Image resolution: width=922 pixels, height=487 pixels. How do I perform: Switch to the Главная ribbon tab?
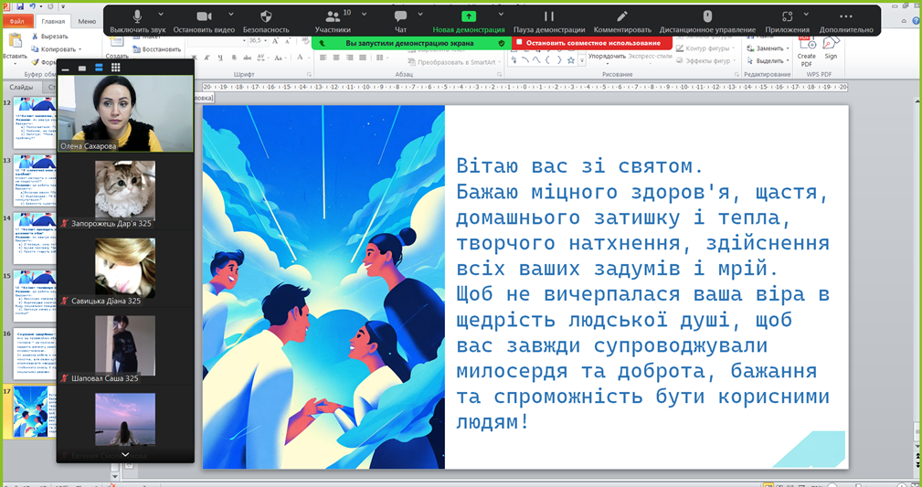pyautogui.click(x=54, y=21)
